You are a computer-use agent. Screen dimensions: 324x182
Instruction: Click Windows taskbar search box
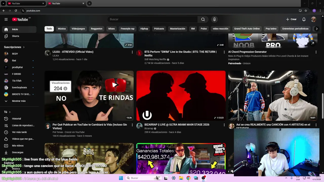(x=143, y=178)
